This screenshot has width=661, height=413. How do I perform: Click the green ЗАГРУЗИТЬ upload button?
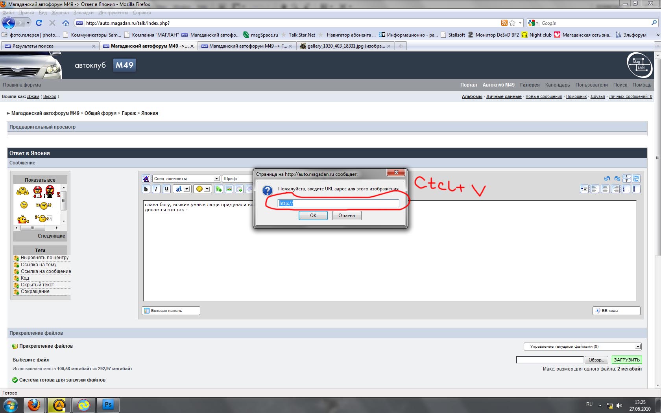click(627, 360)
